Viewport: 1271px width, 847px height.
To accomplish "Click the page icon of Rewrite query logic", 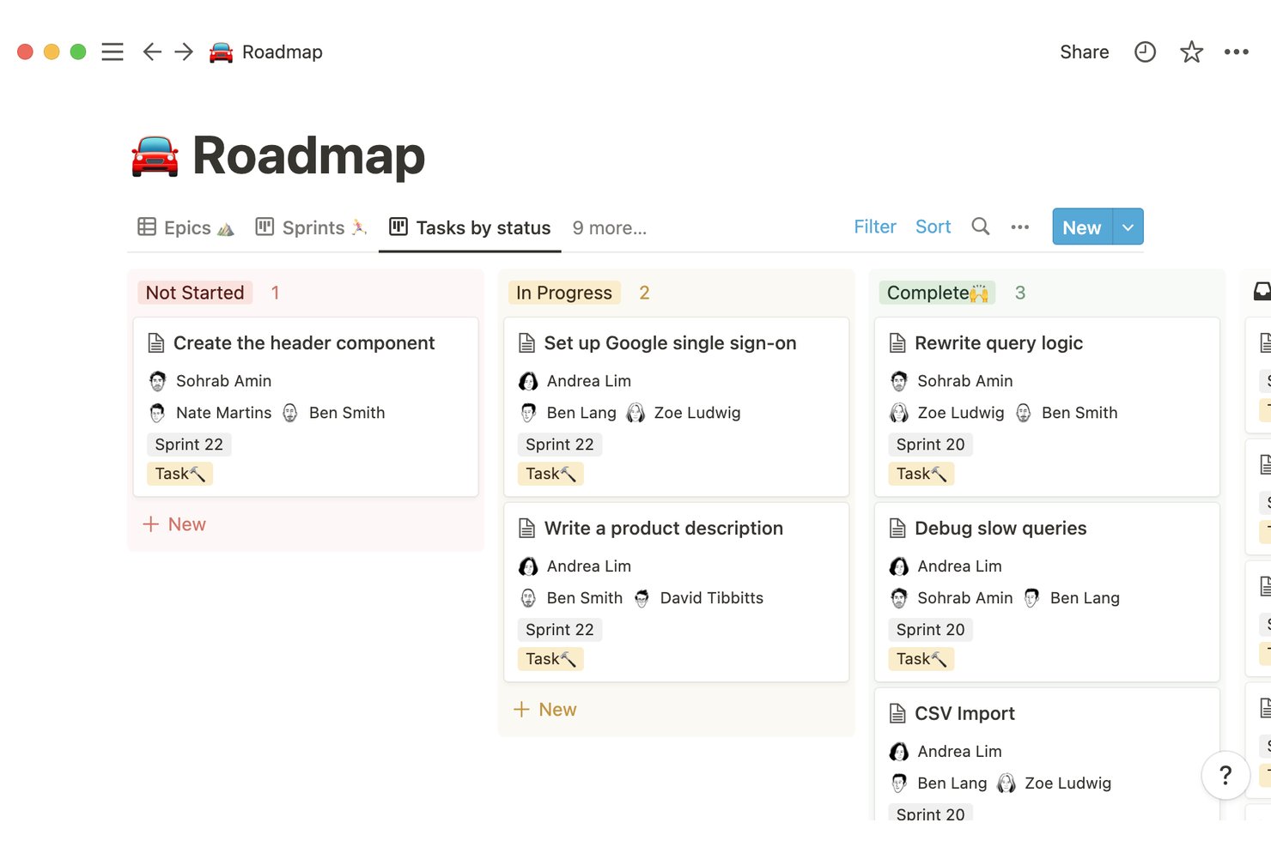I will pos(897,343).
